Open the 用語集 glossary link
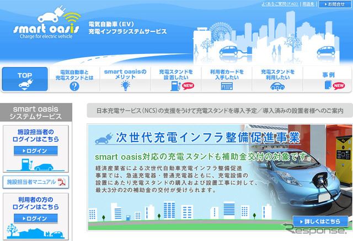Image resolution: width=353 pixels, height=241 pixels. tap(308, 4)
